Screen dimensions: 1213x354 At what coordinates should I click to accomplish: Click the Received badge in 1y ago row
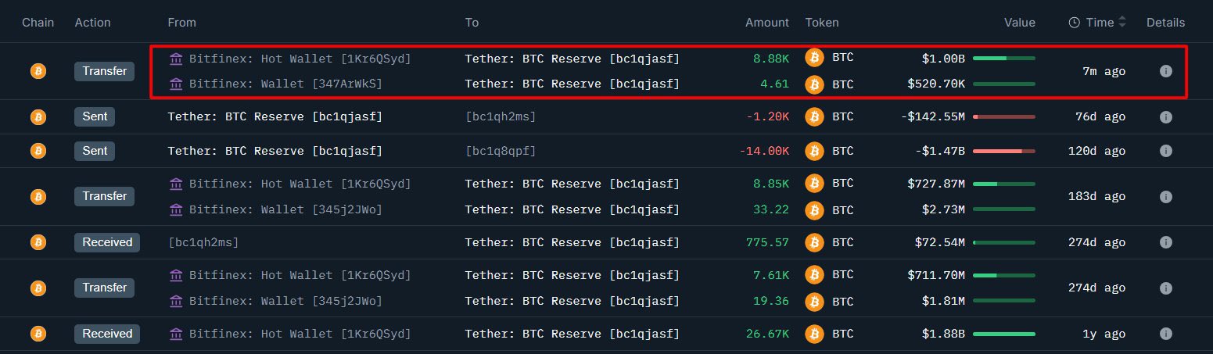tap(107, 334)
